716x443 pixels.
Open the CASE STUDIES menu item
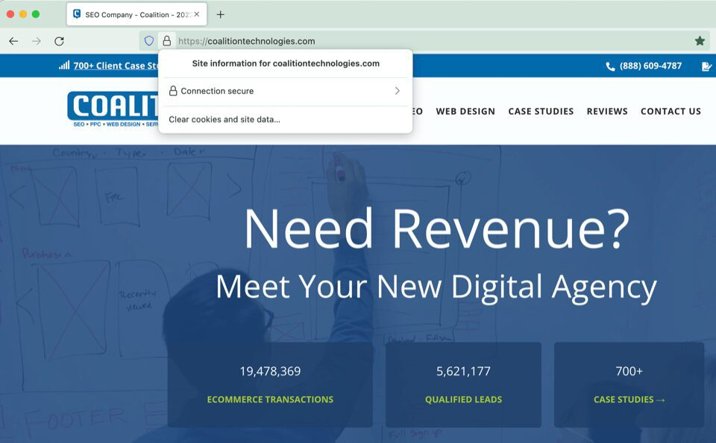click(x=541, y=111)
